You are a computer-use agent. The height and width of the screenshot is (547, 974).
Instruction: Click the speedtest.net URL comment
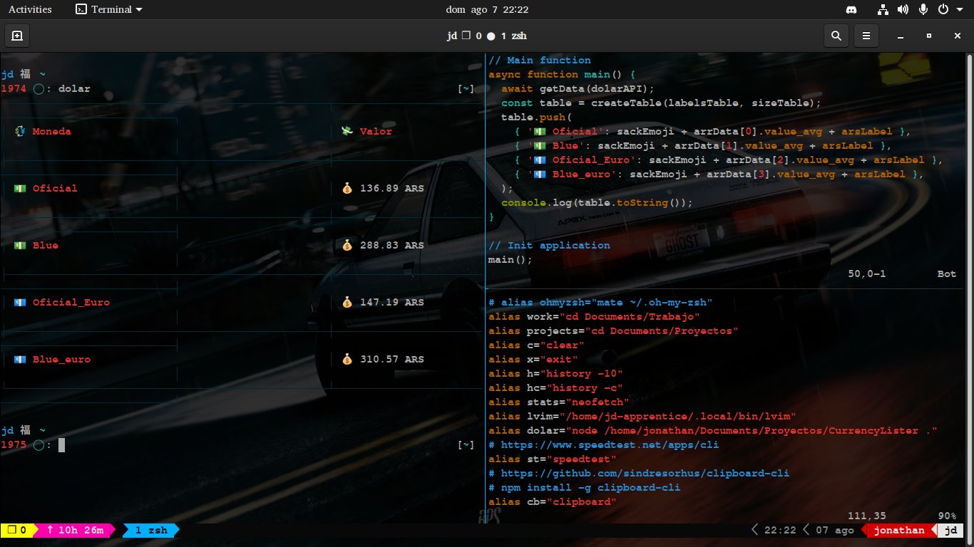coord(603,445)
